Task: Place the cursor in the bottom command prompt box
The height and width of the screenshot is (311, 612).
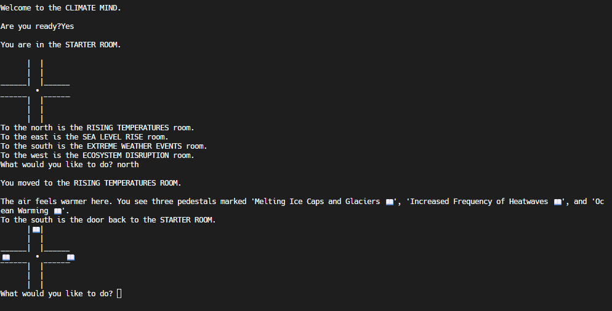Action: (x=119, y=293)
